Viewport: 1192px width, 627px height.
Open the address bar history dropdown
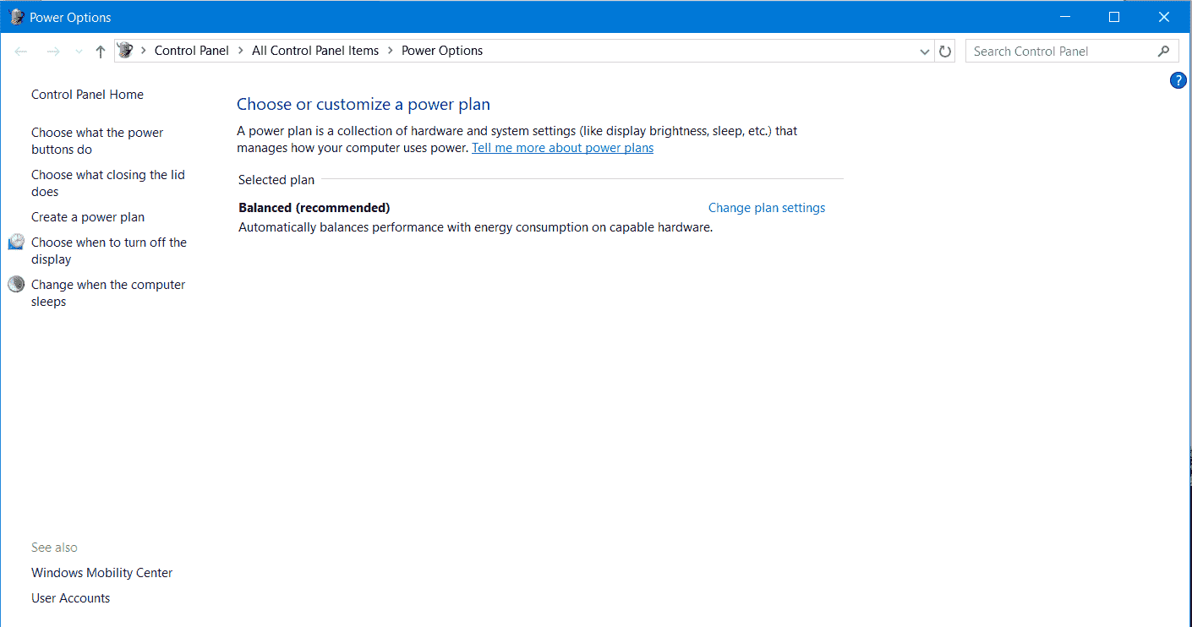925,52
